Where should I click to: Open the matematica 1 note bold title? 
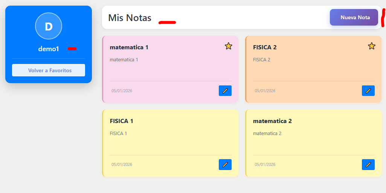pos(129,47)
